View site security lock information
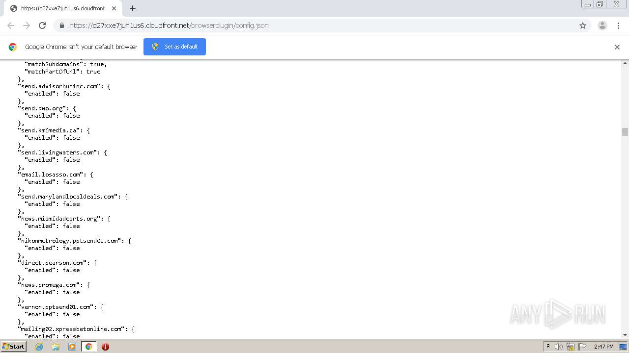 pos(61,25)
